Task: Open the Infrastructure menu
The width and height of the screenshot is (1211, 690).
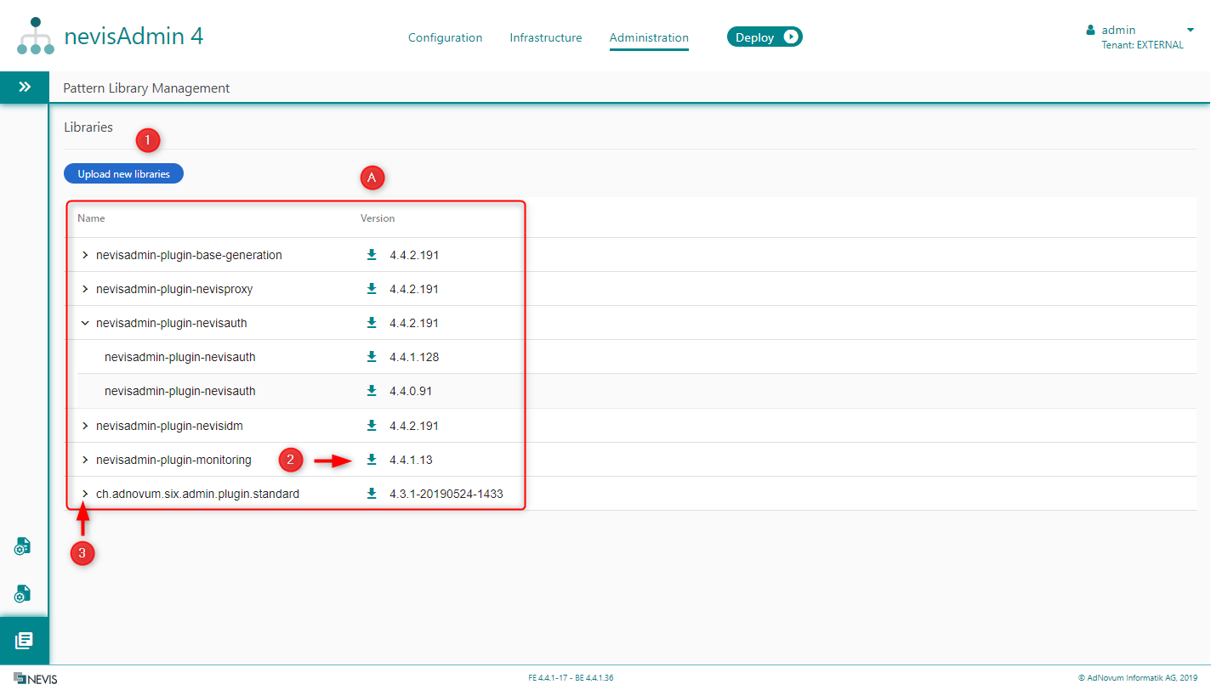Action: point(546,37)
